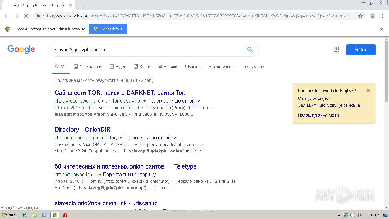The height and width of the screenshot is (219, 389).
Task: Go to the Google homepage logo
Action: coord(21,50)
